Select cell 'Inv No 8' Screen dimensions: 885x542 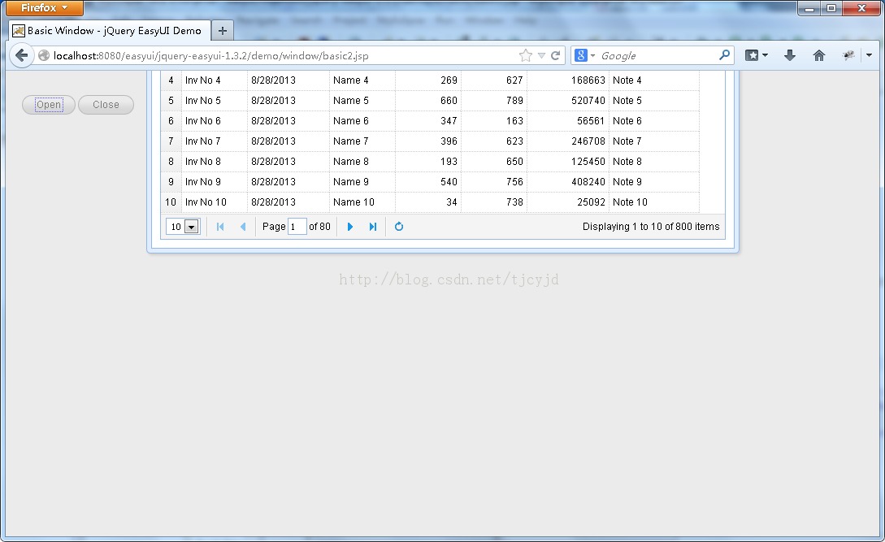(215, 162)
